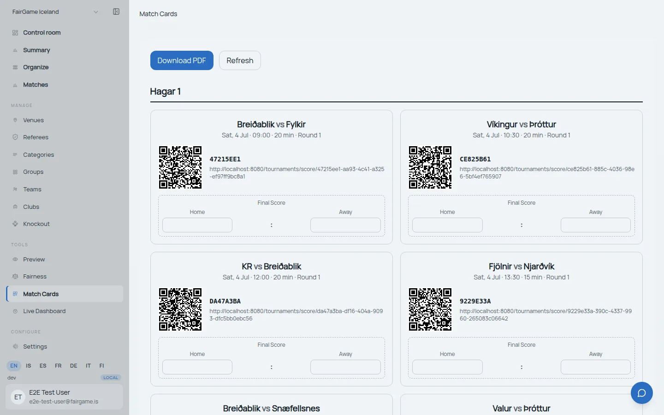Focus Home score box for Fjölnir vs Njarðvík

point(447,367)
